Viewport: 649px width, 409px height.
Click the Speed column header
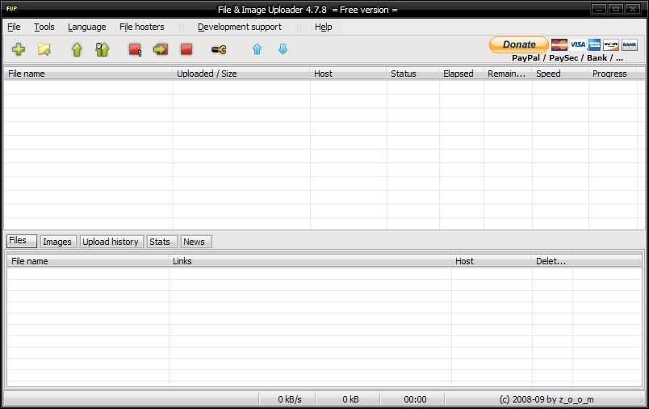tap(560, 74)
